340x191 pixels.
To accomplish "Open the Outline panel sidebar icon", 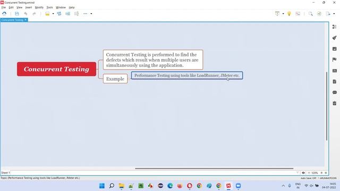I will (x=334, y=27).
